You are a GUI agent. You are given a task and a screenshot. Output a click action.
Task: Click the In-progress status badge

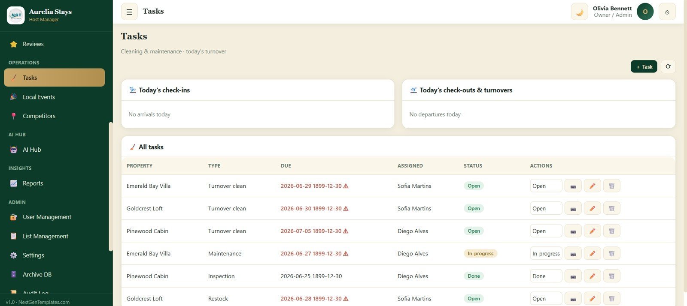[x=480, y=254]
